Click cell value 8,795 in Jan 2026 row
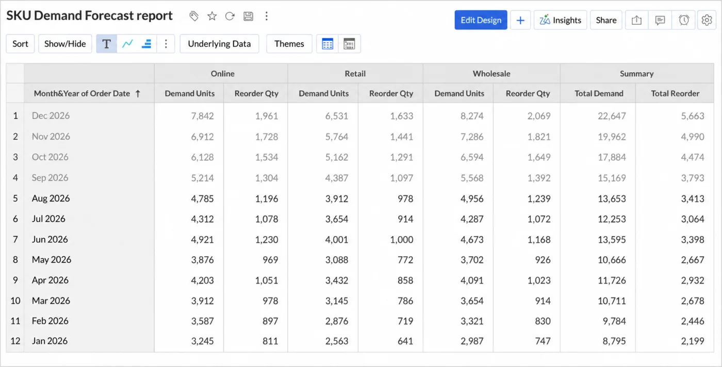 (x=614, y=341)
